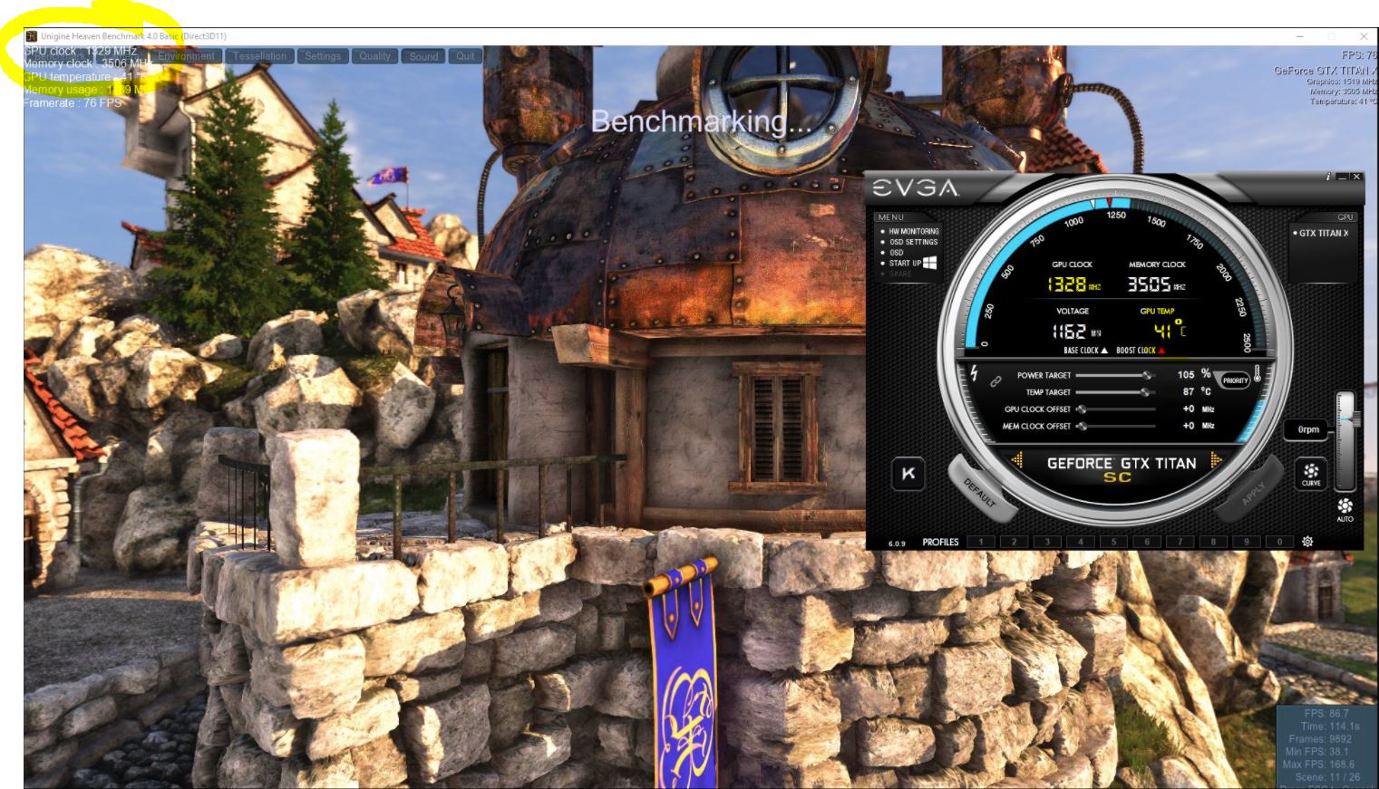Viewport: 1379px width, 789px height.
Task: Select profile slot 6
Action: tap(1147, 542)
